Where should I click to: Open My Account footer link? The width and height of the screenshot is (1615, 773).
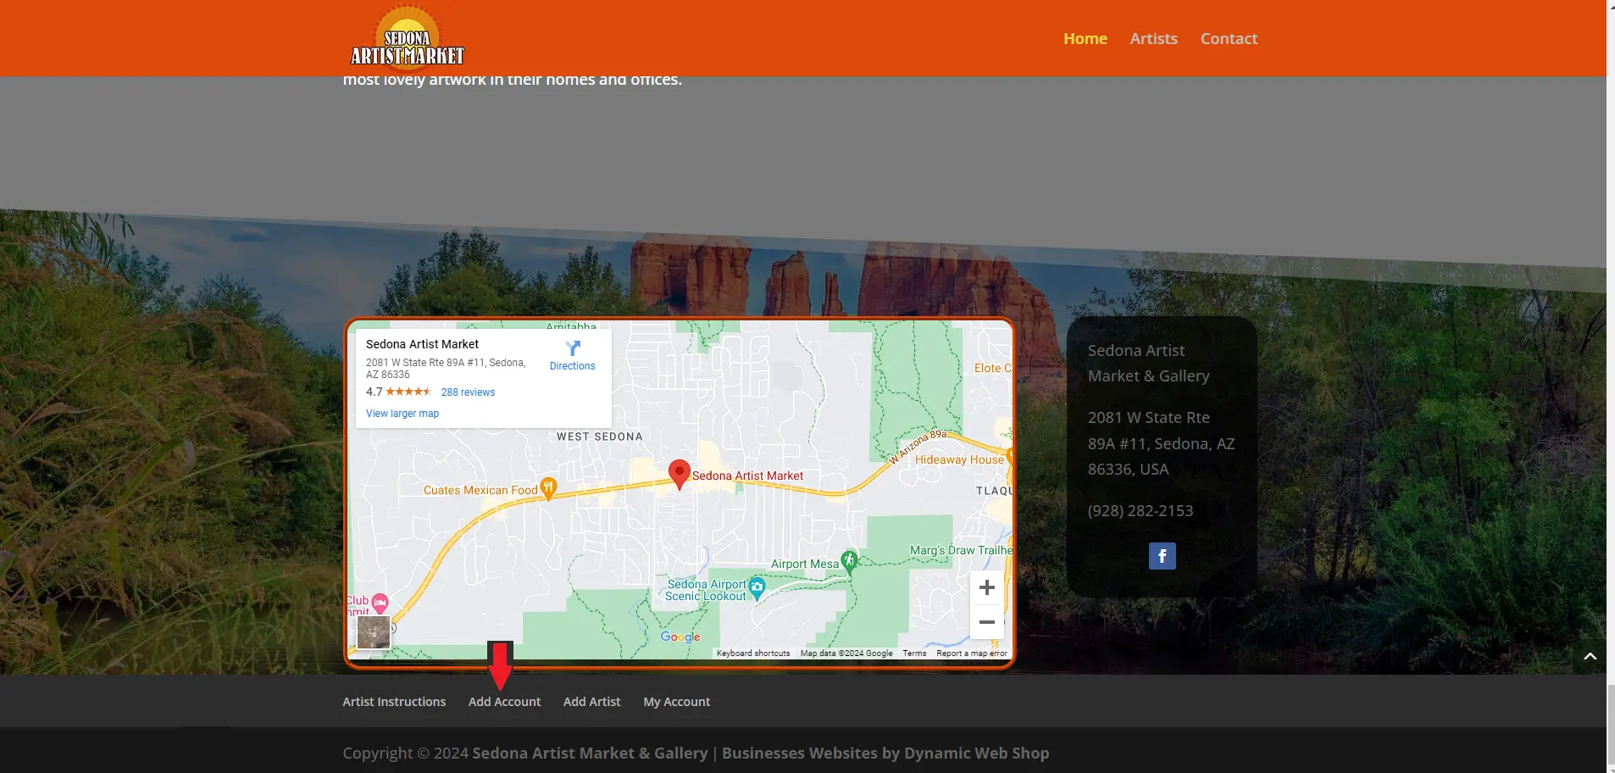click(676, 702)
